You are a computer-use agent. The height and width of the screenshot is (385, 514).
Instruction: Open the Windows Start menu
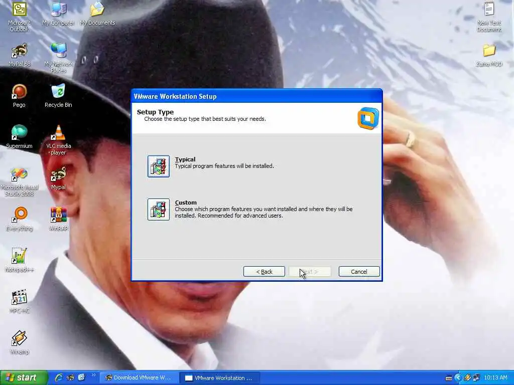tap(24, 378)
